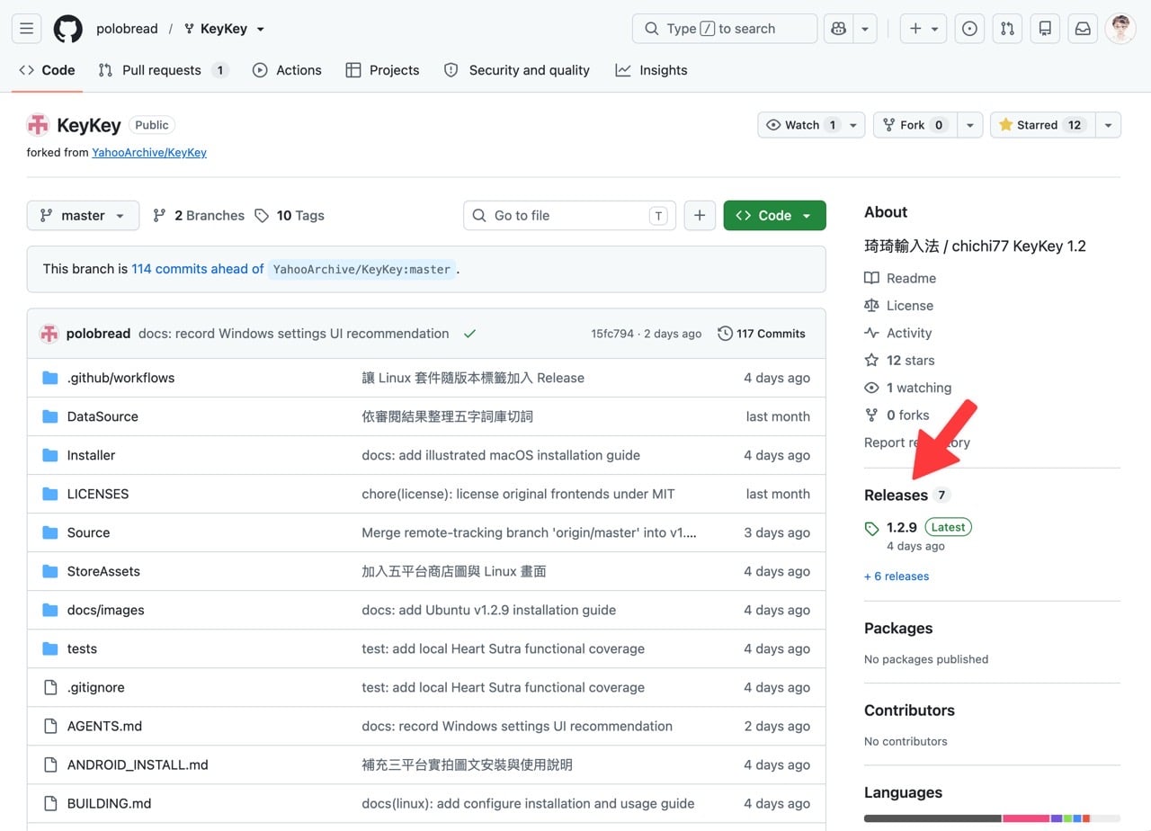Click the Installer folder icon

(x=50, y=455)
